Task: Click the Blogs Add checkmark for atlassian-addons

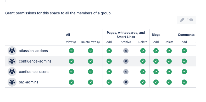Action: (156, 51)
